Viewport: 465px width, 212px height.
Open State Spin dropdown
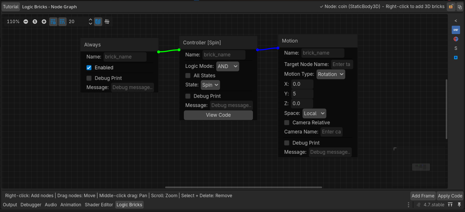(x=210, y=85)
